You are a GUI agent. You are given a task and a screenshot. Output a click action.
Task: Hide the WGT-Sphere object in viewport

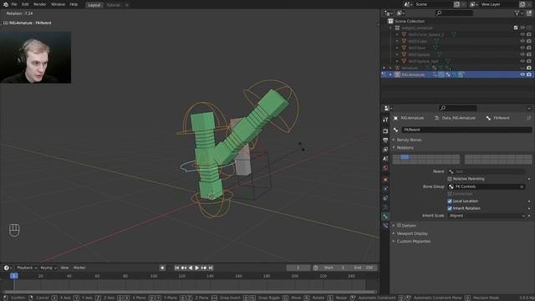coord(522,54)
